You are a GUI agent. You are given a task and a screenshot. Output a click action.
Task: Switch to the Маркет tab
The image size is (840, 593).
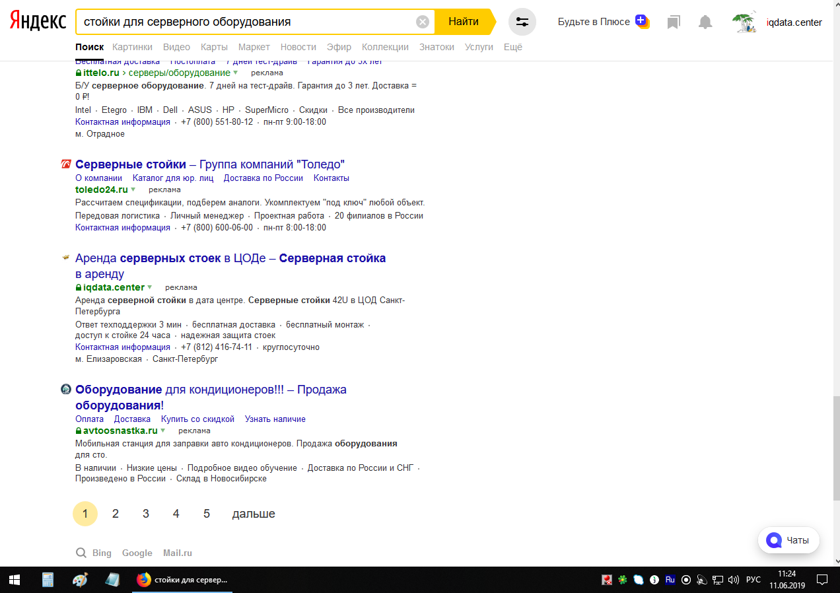point(254,47)
